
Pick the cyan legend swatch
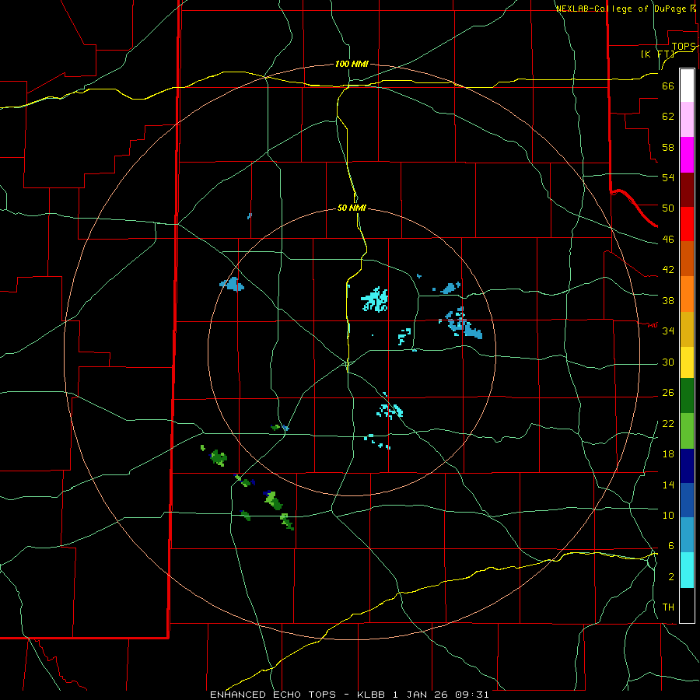687,570
